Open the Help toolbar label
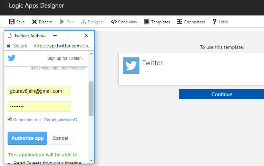The image size is (264, 166). point(223,22)
